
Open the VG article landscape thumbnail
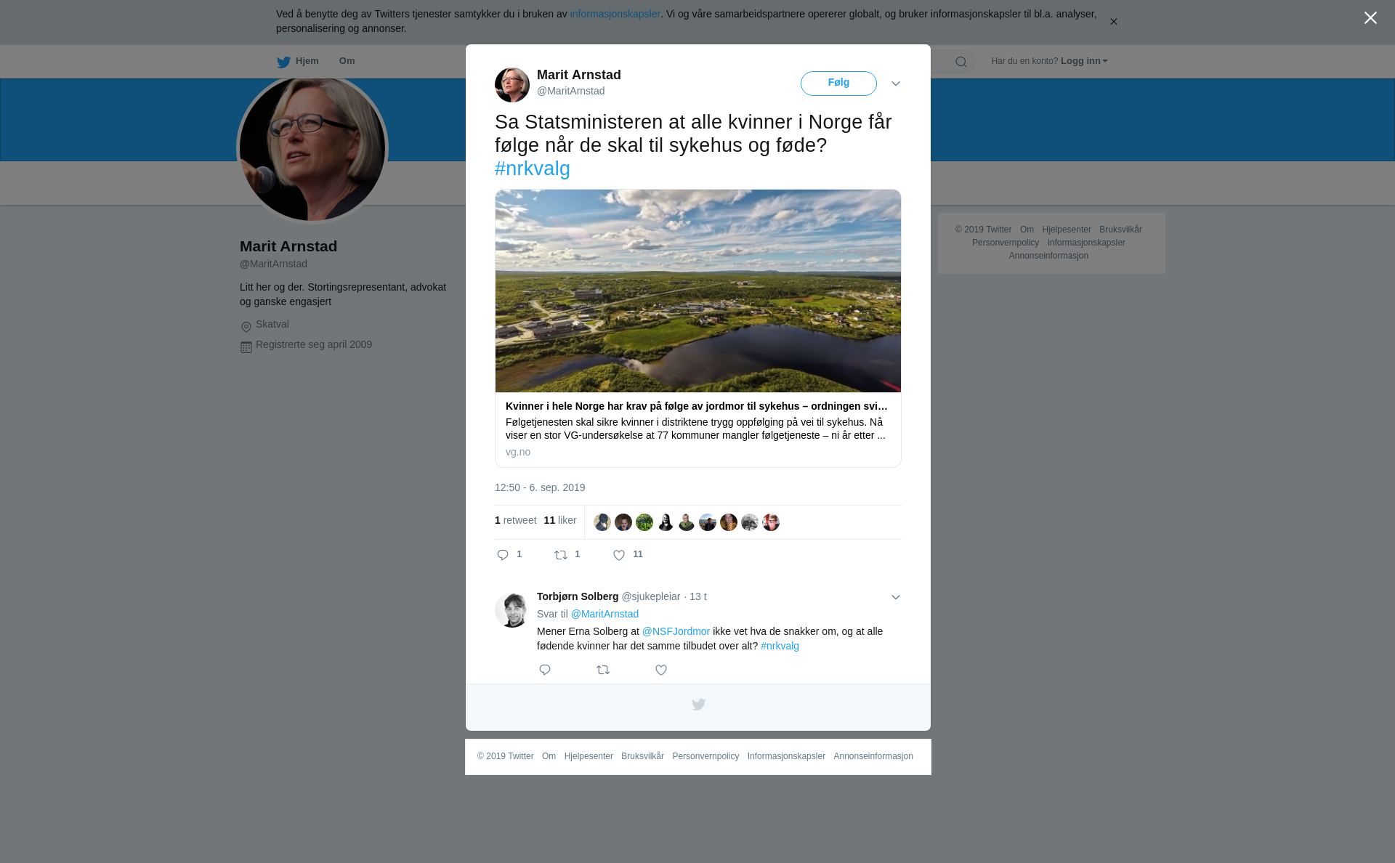coord(698,291)
